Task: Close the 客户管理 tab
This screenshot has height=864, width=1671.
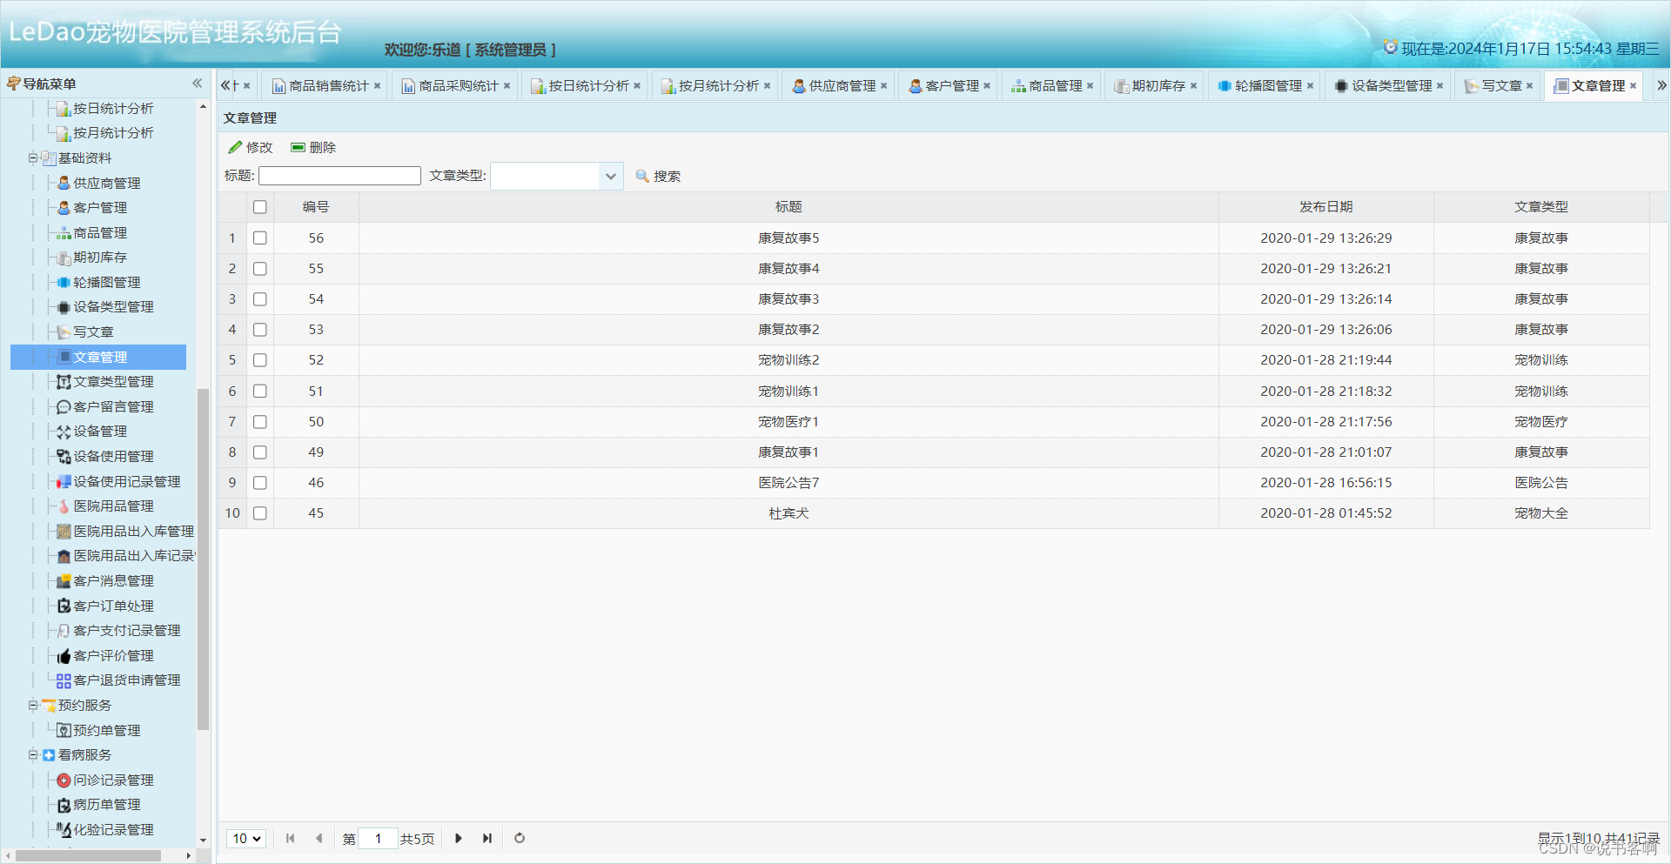Action: pos(987,86)
